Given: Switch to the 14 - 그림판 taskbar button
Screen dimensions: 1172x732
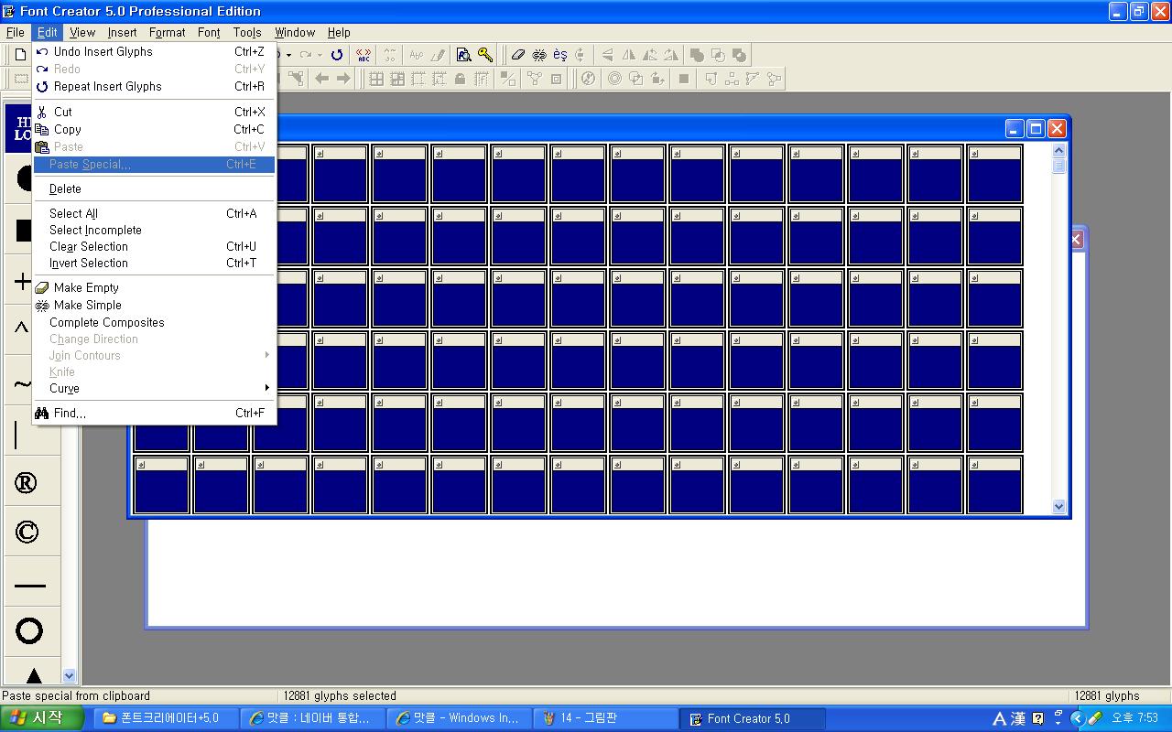Looking at the screenshot, I should tap(604, 718).
